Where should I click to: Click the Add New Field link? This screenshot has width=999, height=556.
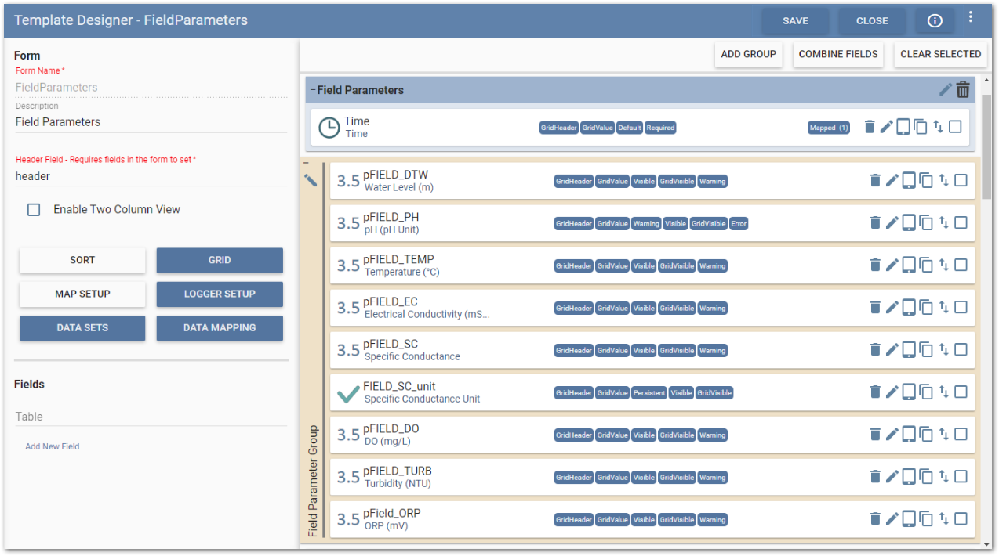pyautogui.click(x=53, y=446)
